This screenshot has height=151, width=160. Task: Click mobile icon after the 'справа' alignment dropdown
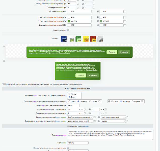(127, 121)
